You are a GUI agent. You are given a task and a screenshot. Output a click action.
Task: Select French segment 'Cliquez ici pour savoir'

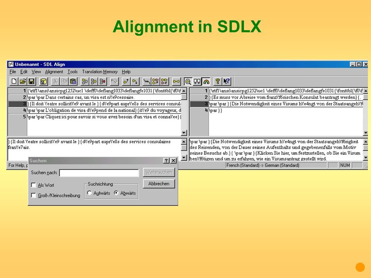104,117
